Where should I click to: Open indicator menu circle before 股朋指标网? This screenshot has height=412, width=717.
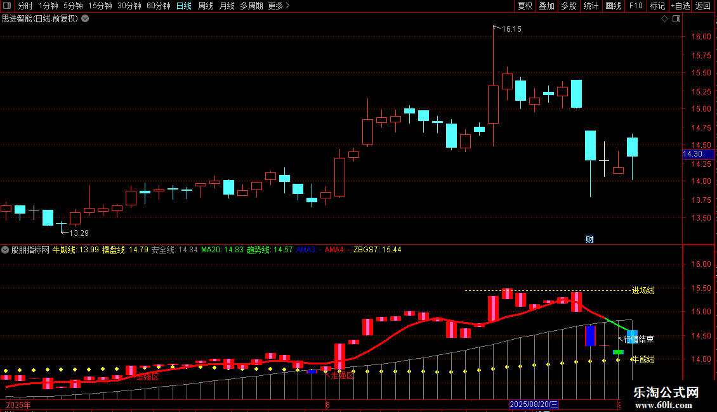(5, 250)
